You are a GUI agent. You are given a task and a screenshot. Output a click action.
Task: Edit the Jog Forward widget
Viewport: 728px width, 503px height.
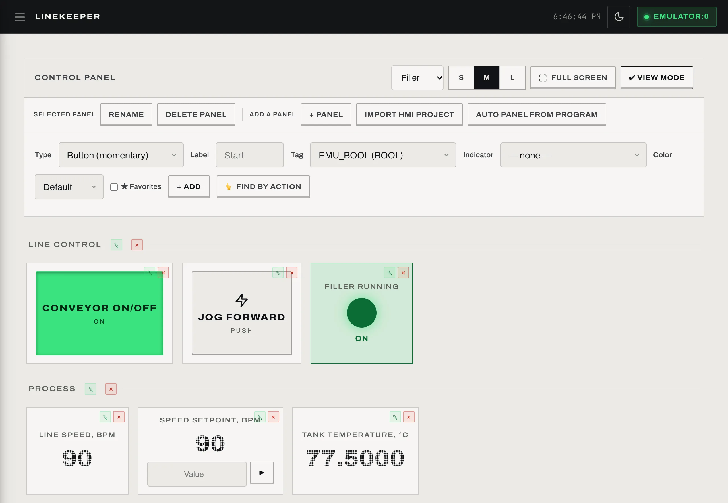(x=278, y=272)
